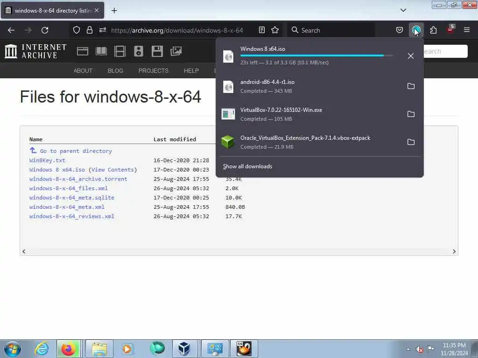Screen dimensions: 478x358
Task: Go back with the browser back arrow
Action: (x=11, y=30)
